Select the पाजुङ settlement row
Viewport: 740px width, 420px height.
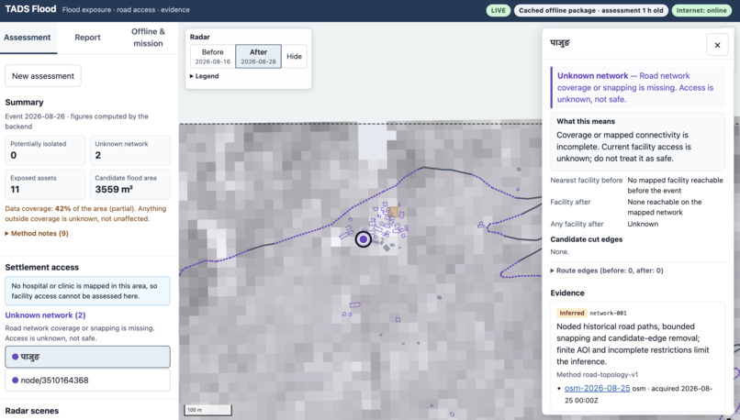tap(87, 357)
